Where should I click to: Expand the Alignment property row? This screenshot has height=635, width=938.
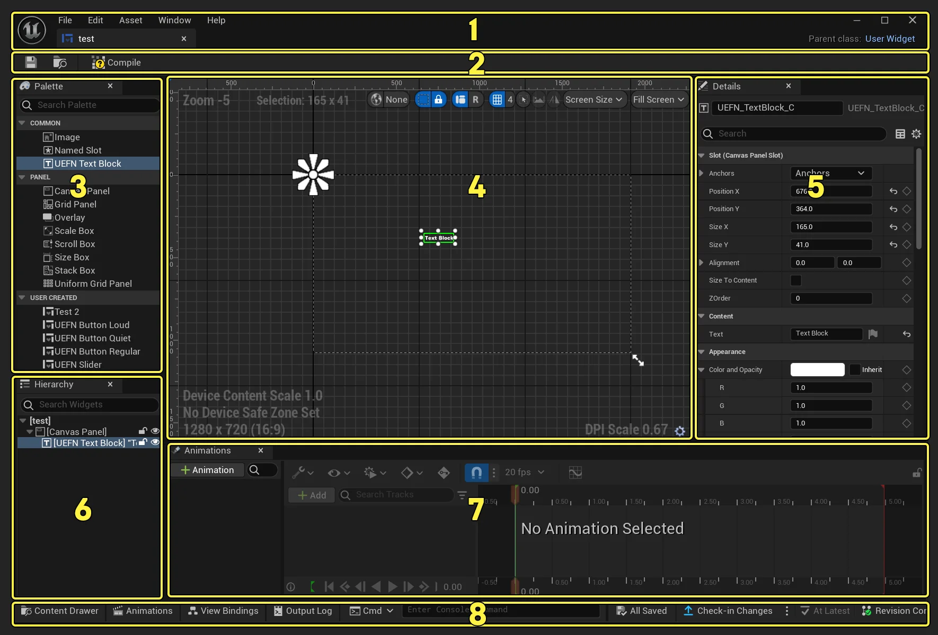coord(701,262)
